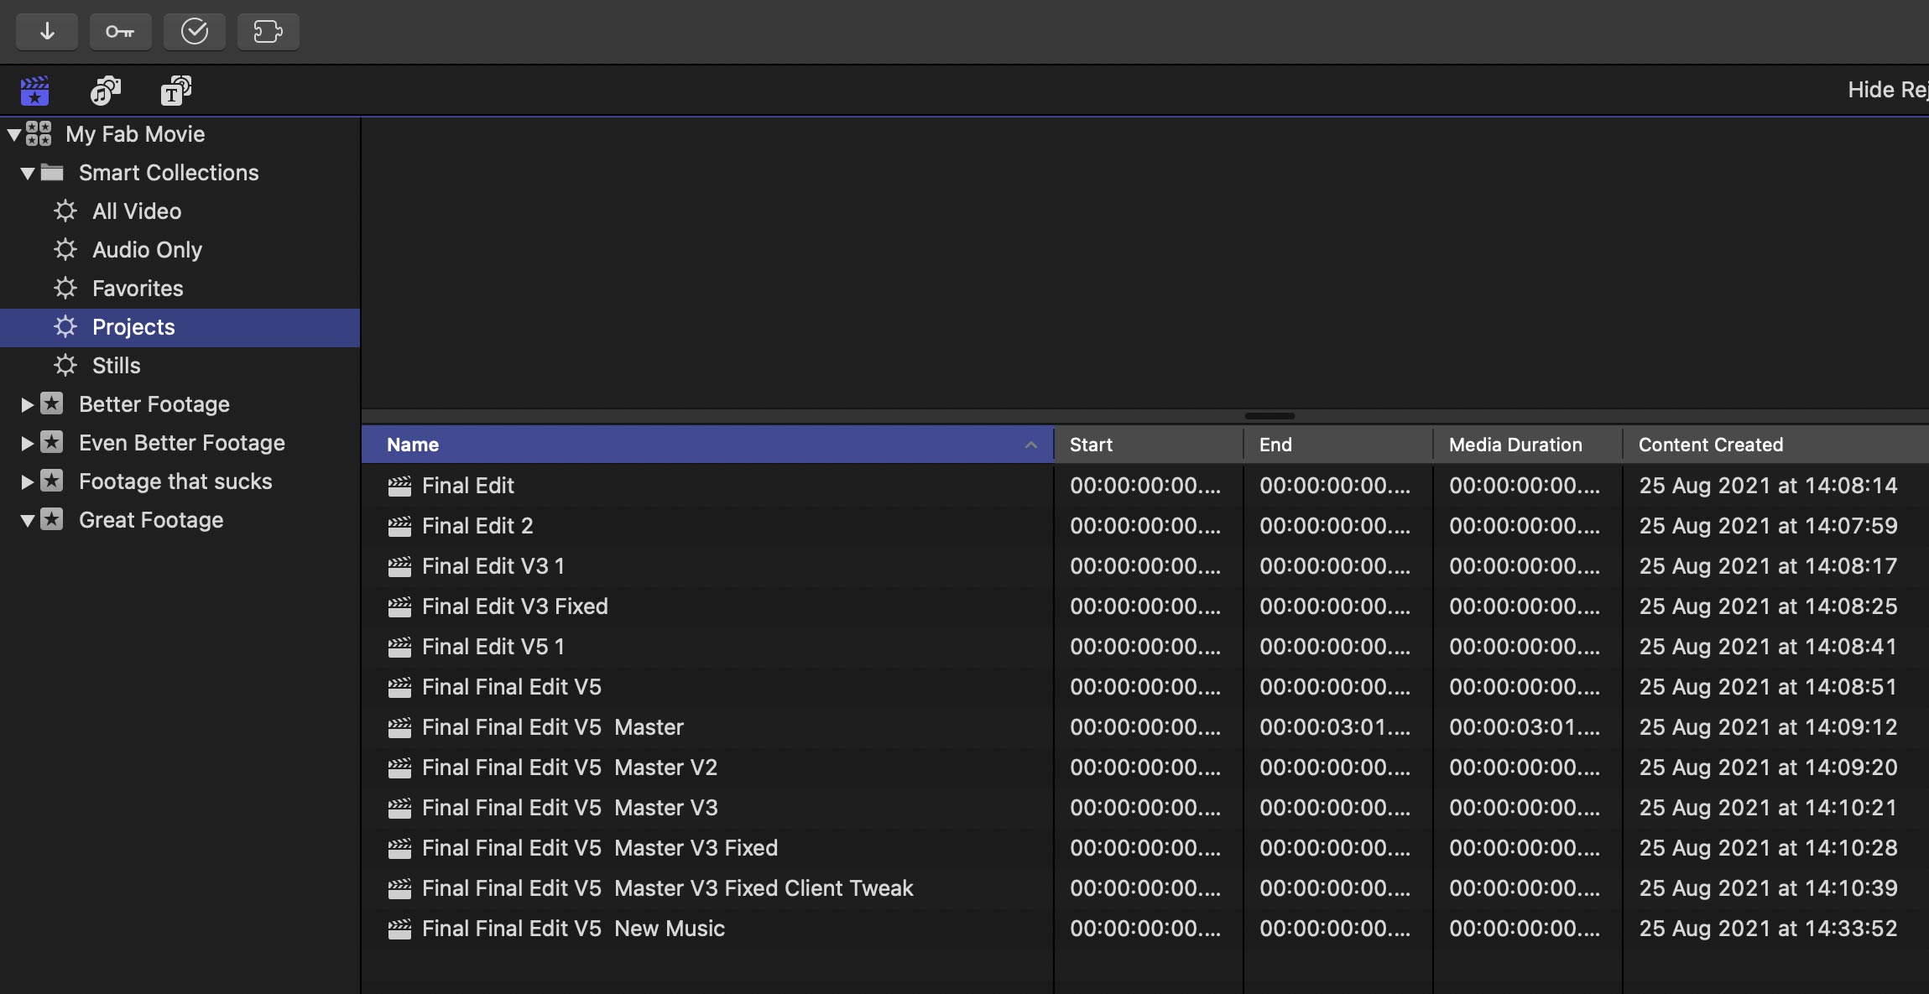Collapse the Great Footage event
Viewport: 1929px width, 994px height.
point(28,520)
